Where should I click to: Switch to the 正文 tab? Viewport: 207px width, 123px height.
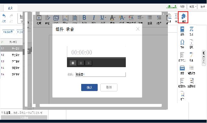(x=10, y=8)
